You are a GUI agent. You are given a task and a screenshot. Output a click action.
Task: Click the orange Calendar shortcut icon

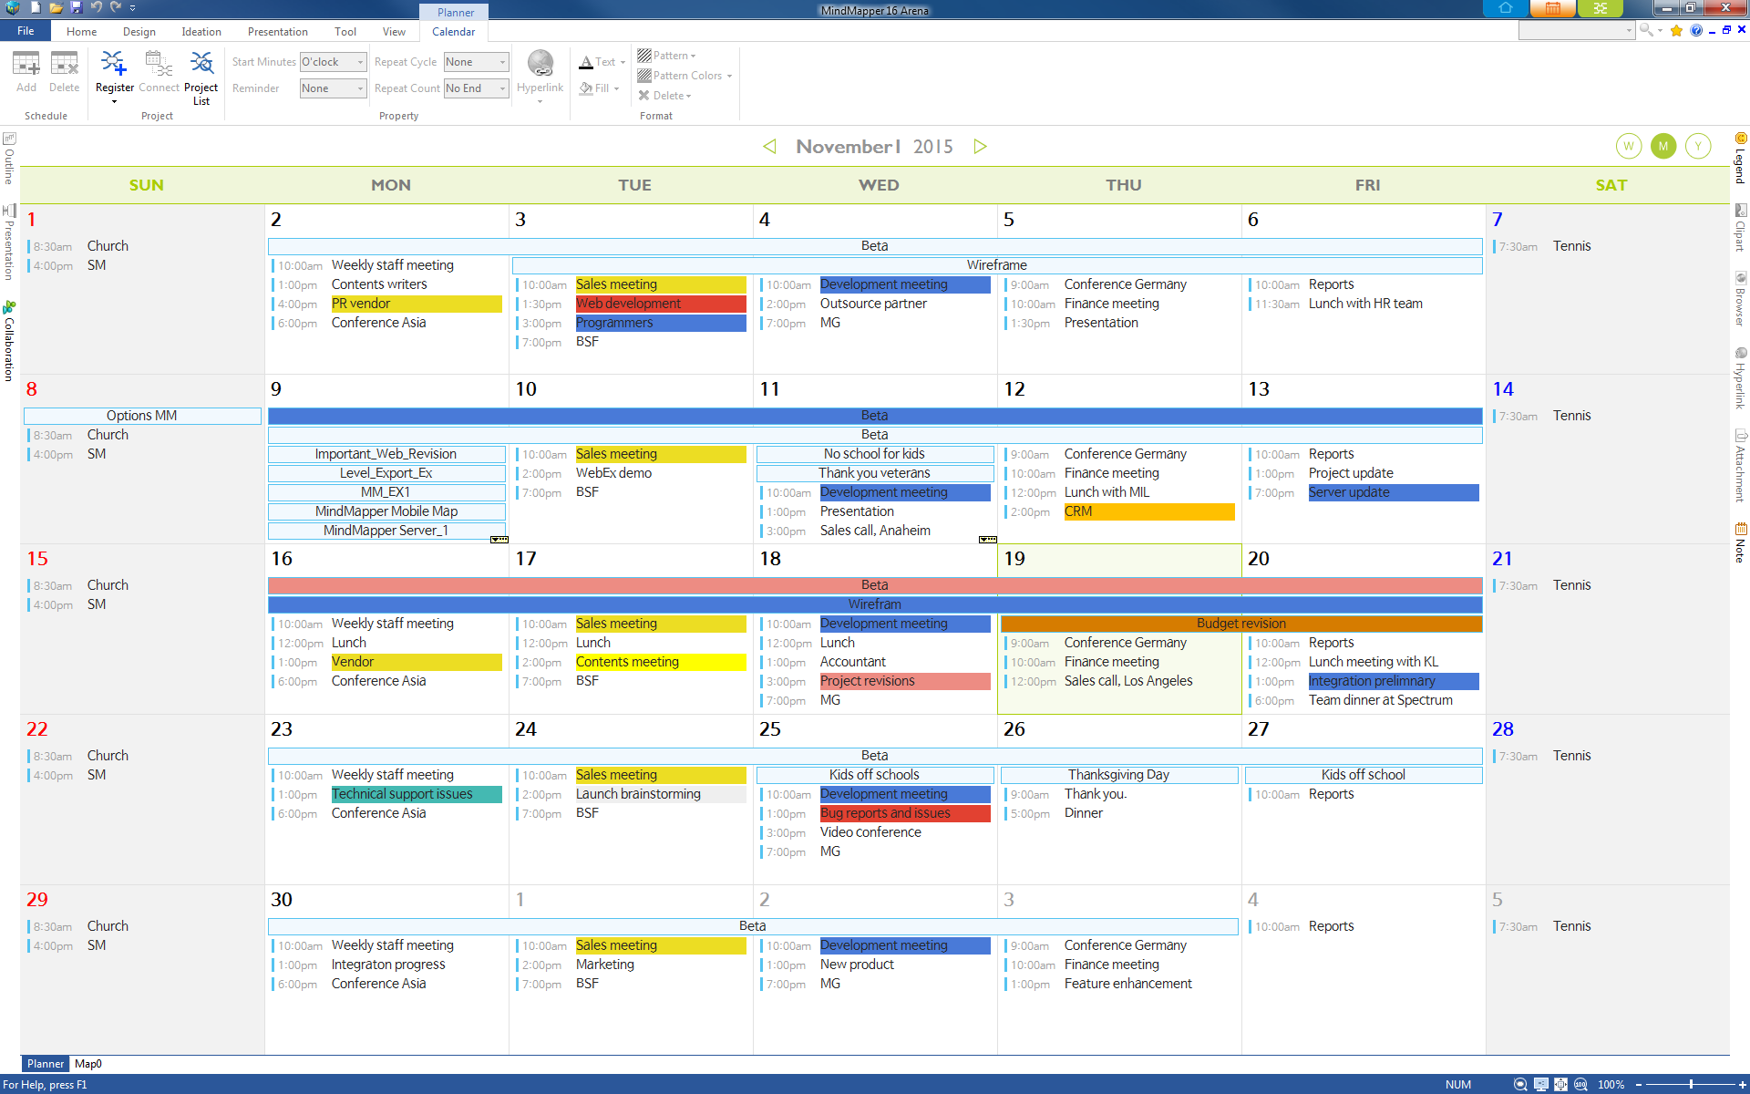1553,8
